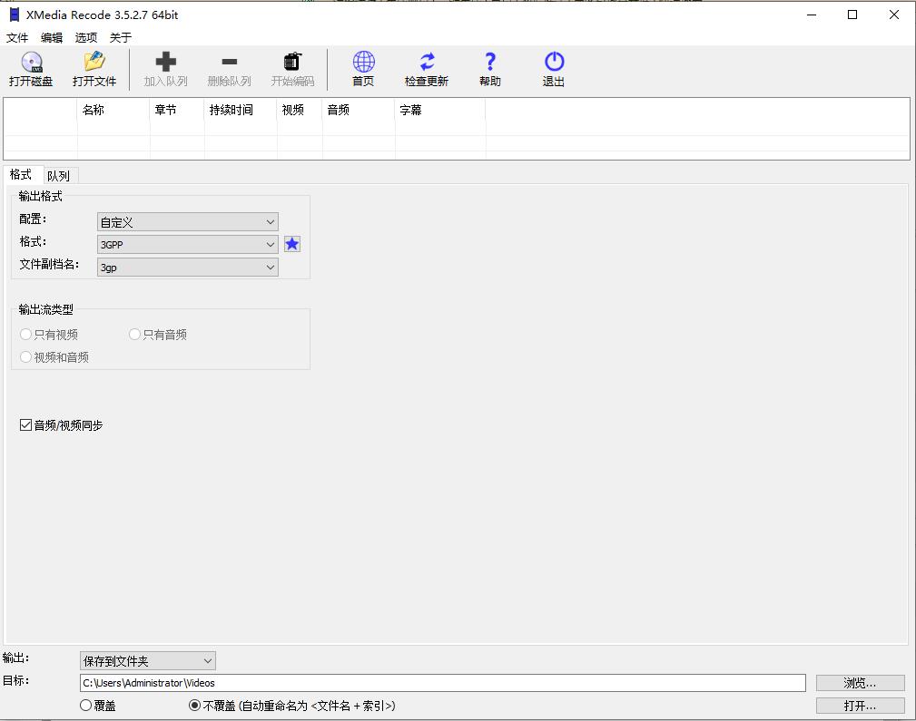This screenshot has width=916, height=721.
Task: Toggle the 音频/视频同步 checkbox
Action: (26, 424)
